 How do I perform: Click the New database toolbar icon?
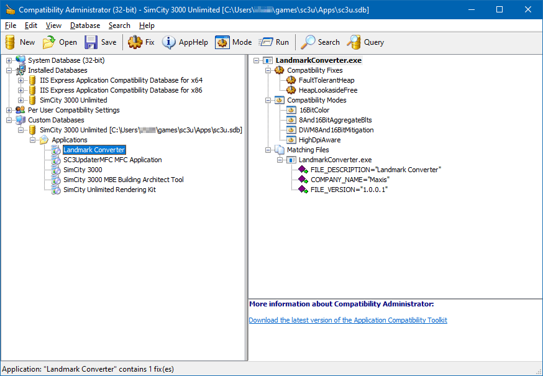pyautogui.click(x=11, y=42)
